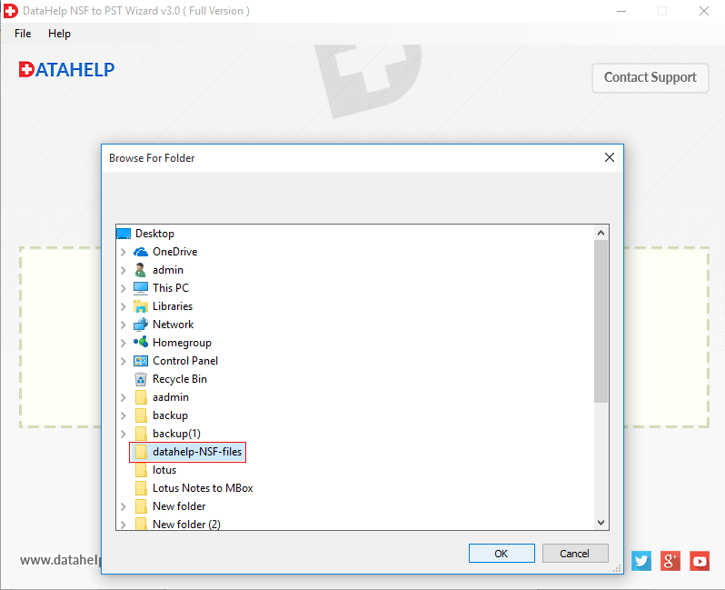
Task: Open the File menu
Action: coord(23,34)
